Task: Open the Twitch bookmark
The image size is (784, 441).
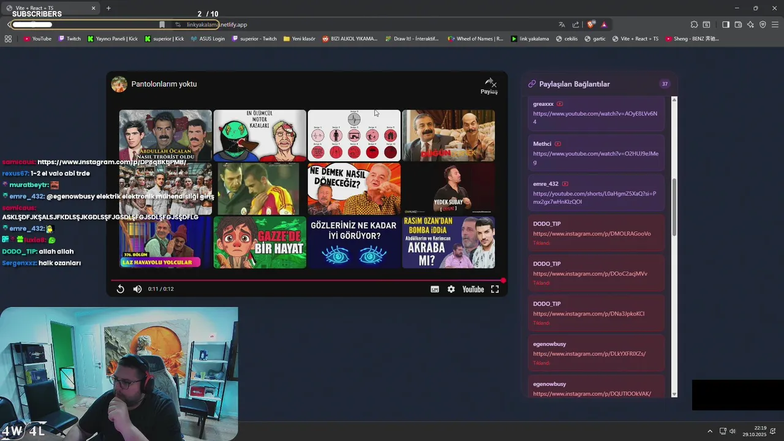Action: [69, 39]
